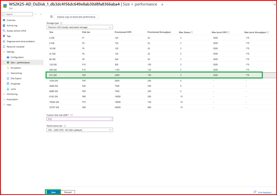
Task: Collapse the Settings section
Action: 4,52
